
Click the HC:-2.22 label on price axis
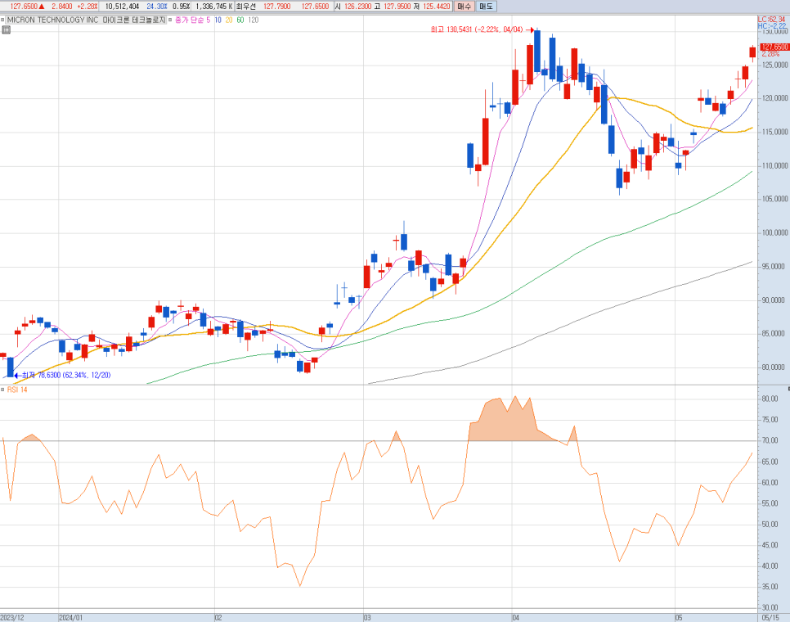point(772,26)
